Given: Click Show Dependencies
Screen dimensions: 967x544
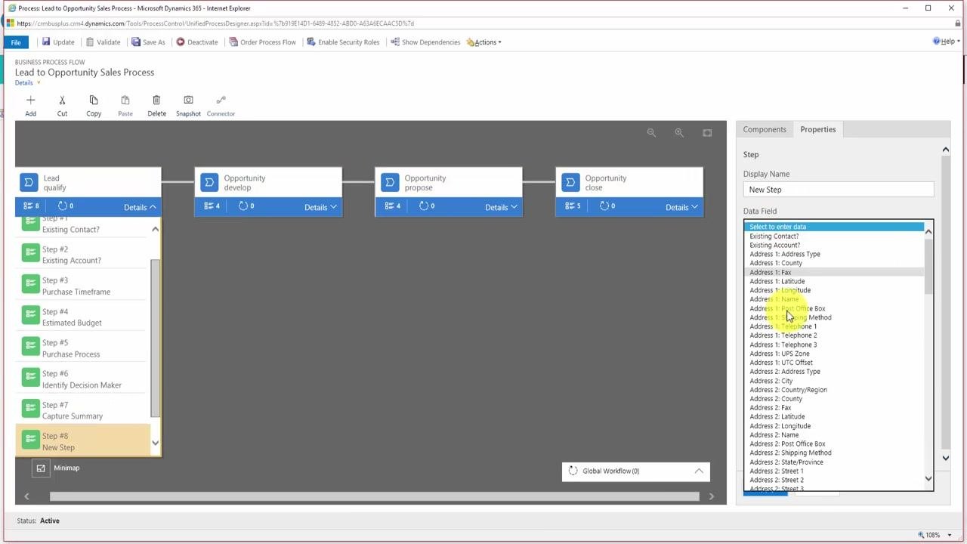Looking at the screenshot, I should tap(425, 42).
